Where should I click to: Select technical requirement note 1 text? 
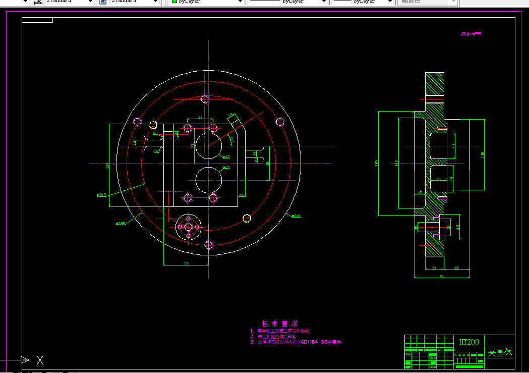point(280,331)
